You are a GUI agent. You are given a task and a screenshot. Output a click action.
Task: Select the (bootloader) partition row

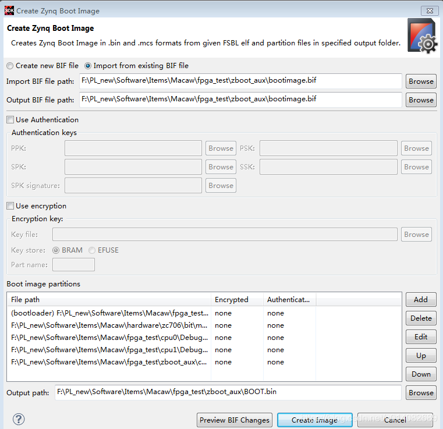(x=204, y=313)
